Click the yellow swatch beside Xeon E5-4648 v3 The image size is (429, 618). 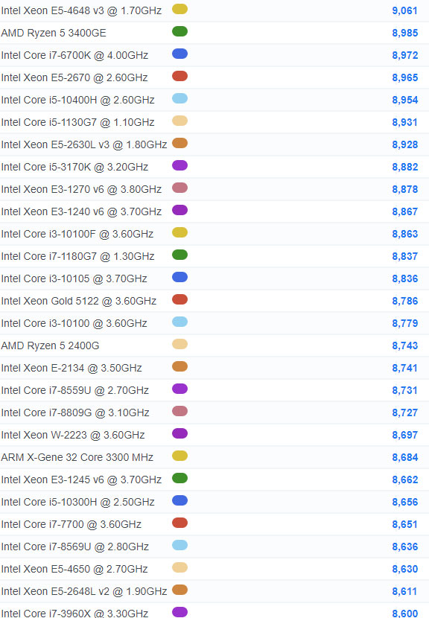click(x=179, y=9)
